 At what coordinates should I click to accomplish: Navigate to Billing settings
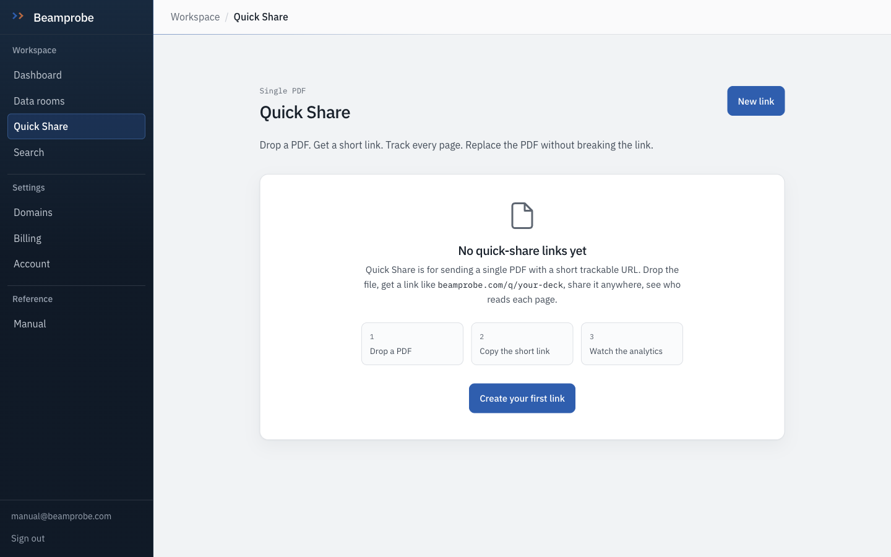[76, 238]
